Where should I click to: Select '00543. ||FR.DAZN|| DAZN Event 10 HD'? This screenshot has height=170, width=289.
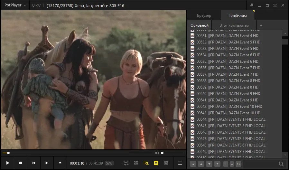coord(235,113)
